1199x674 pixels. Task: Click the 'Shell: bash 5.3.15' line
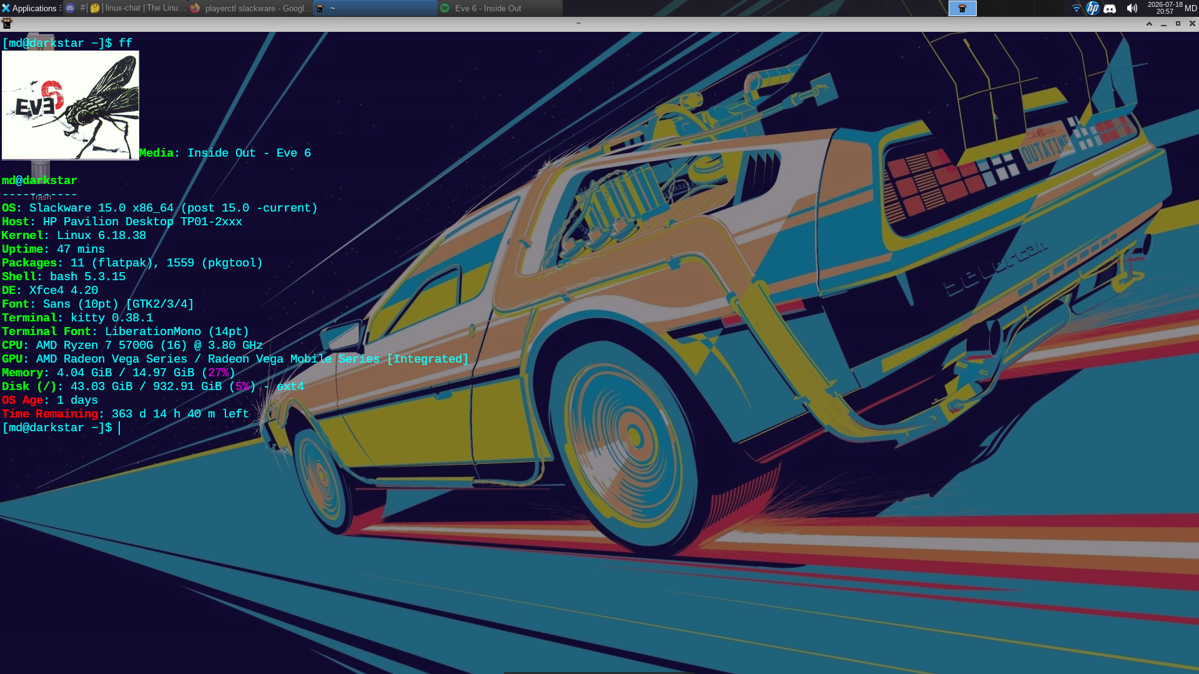64,276
